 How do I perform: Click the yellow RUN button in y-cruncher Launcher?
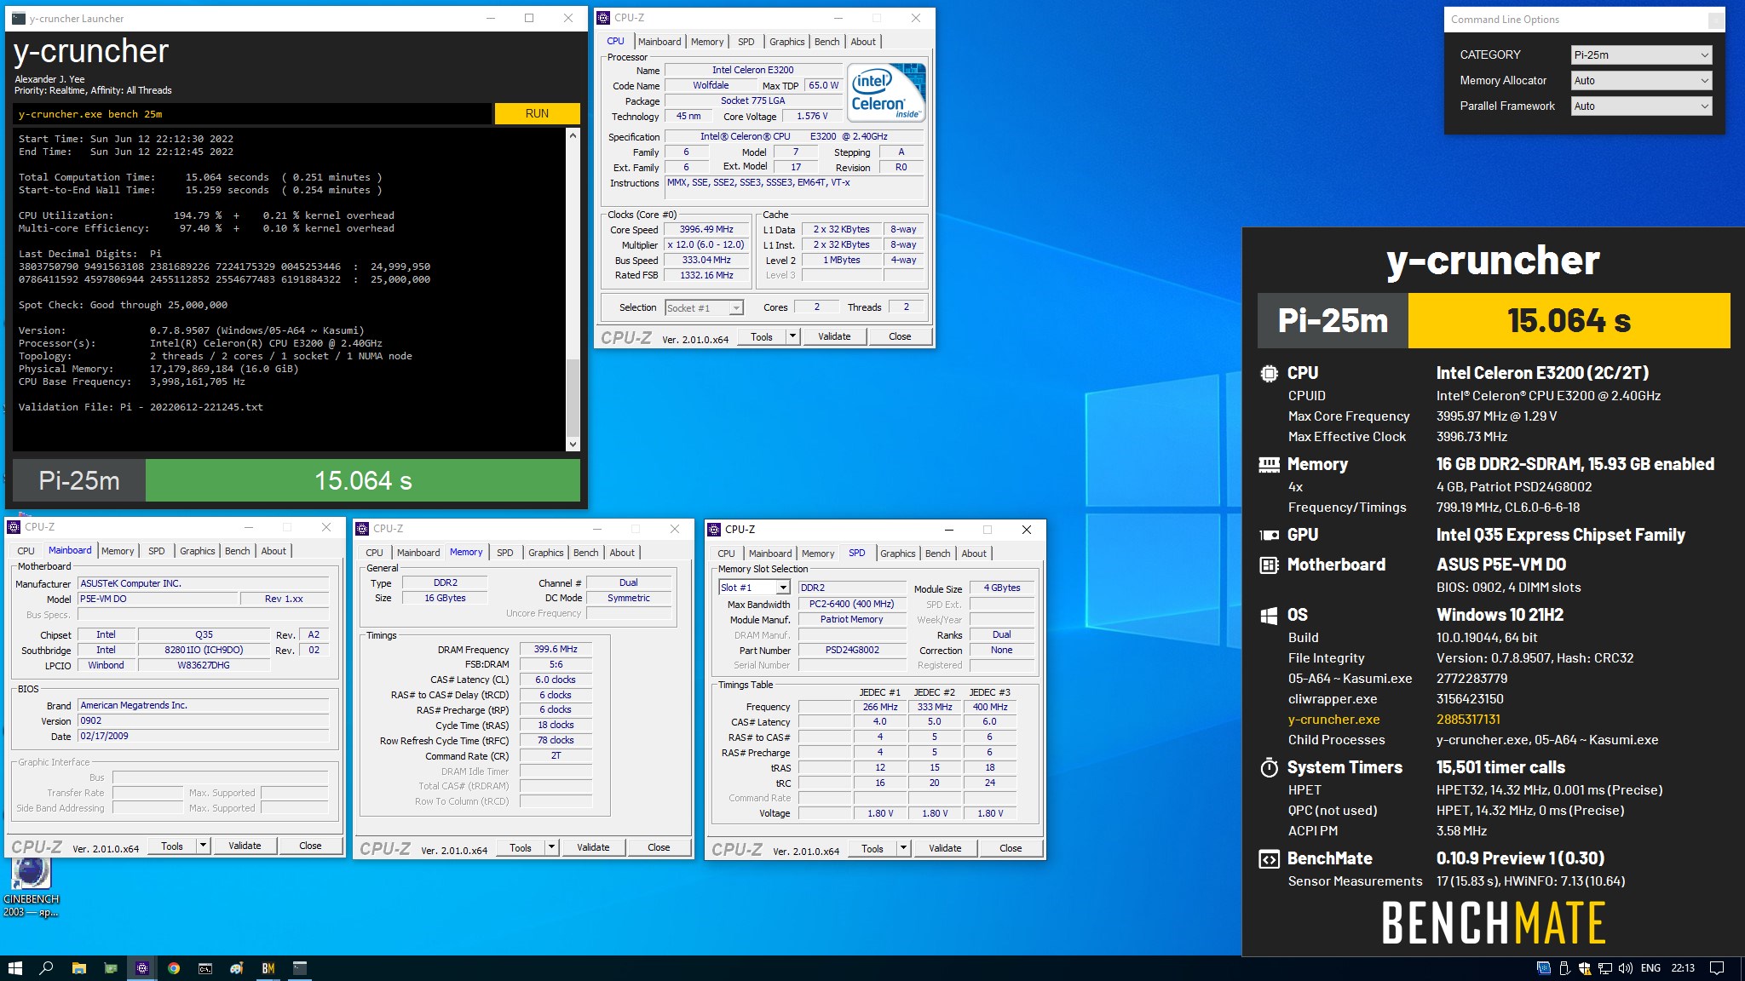[x=537, y=113]
